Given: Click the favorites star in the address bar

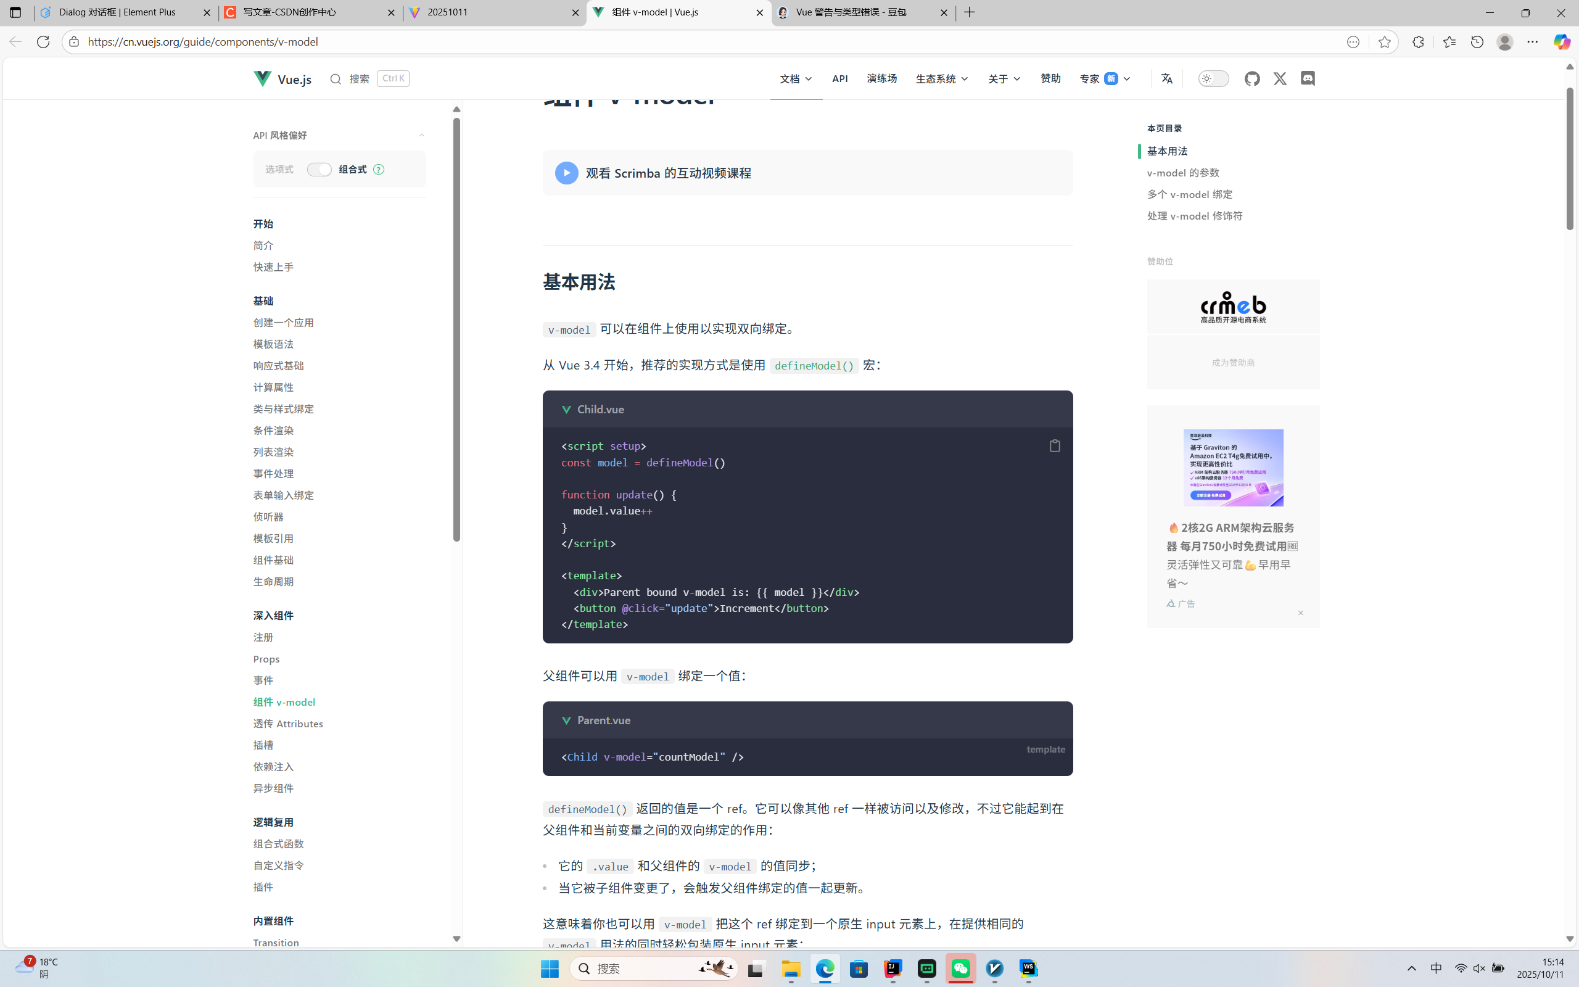Looking at the screenshot, I should (x=1384, y=41).
